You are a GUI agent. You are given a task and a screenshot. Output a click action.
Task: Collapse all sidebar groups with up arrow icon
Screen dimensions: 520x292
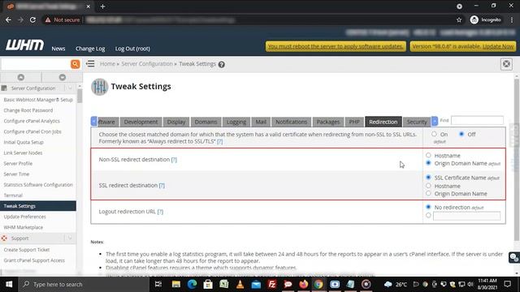[x=21, y=77]
